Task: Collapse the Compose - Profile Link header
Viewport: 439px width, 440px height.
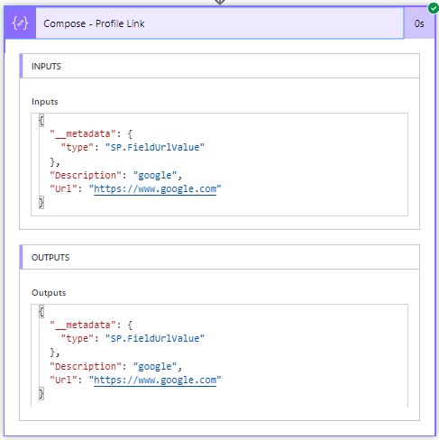Action: tap(220, 23)
